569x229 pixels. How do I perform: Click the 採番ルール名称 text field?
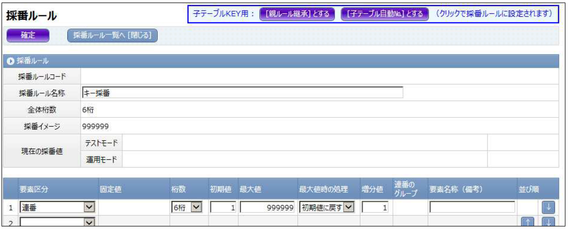242,93
